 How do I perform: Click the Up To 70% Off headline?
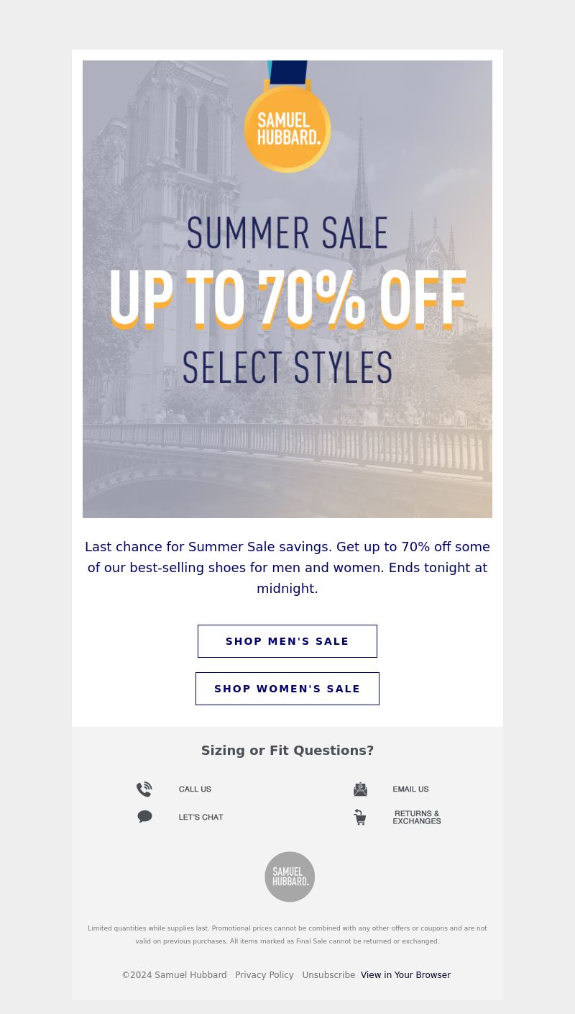287,298
